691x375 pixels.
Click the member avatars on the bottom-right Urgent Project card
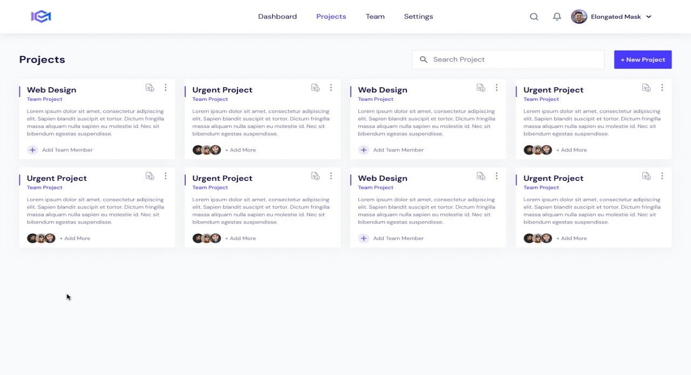tap(538, 238)
